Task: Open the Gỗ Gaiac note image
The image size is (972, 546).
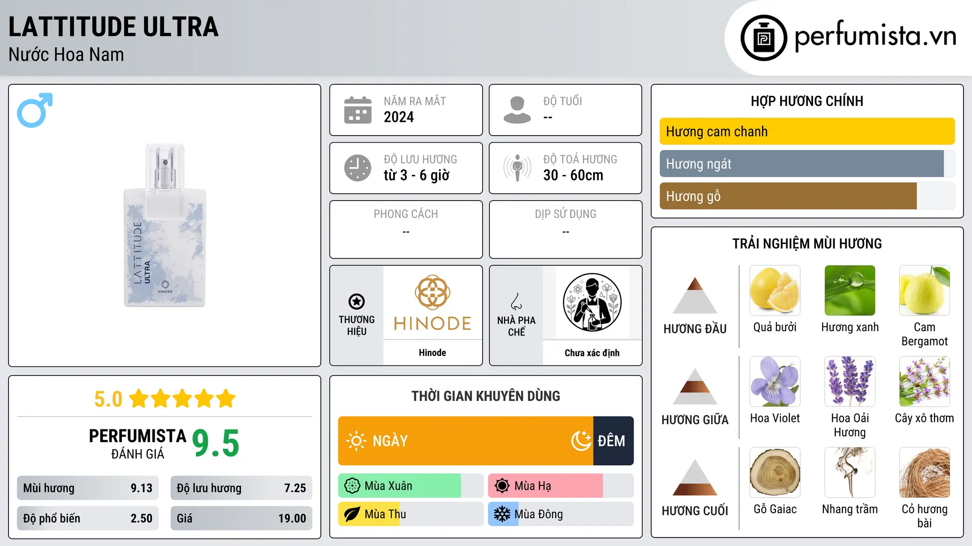Action: [775, 473]
